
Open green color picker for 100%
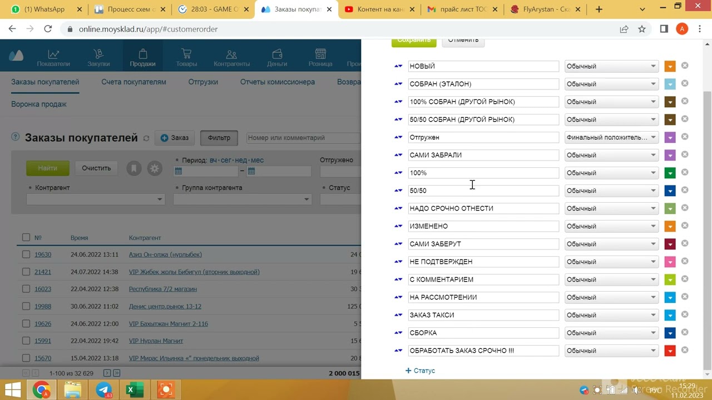point(670,173)
